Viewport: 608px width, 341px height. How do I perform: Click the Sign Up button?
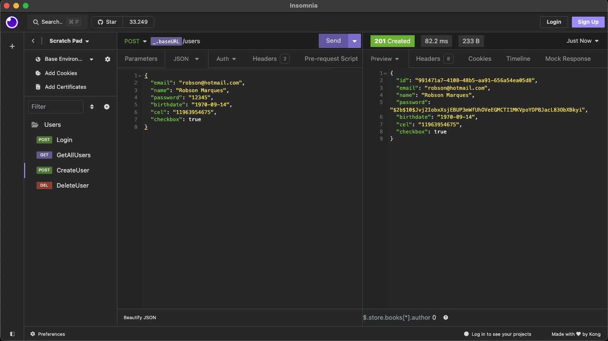tap(588, 22)
